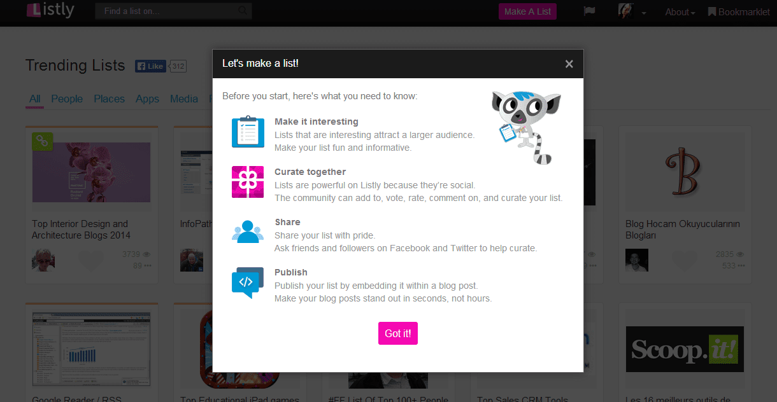
Task: Open the Bookmarklet link
Action: pyautogui.click(x=739, y=12)
